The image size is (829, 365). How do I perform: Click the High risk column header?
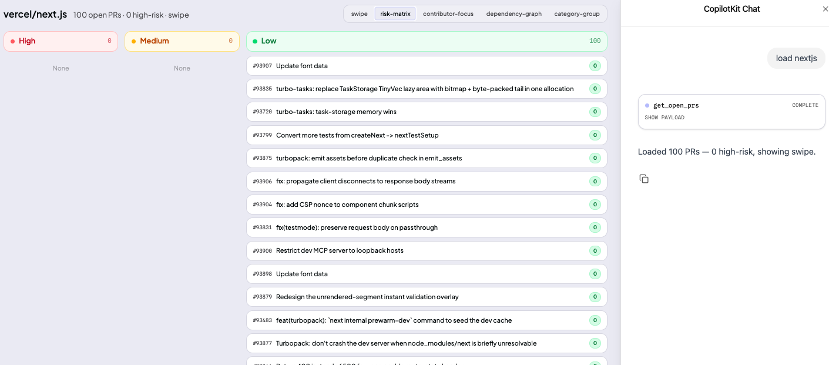tap(61, 41)
